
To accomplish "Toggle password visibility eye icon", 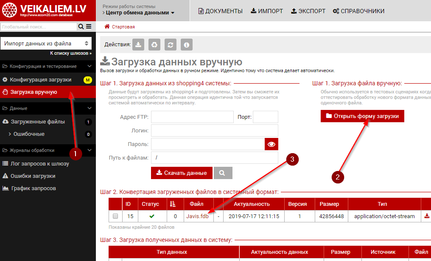I will (x=271, y=144).
